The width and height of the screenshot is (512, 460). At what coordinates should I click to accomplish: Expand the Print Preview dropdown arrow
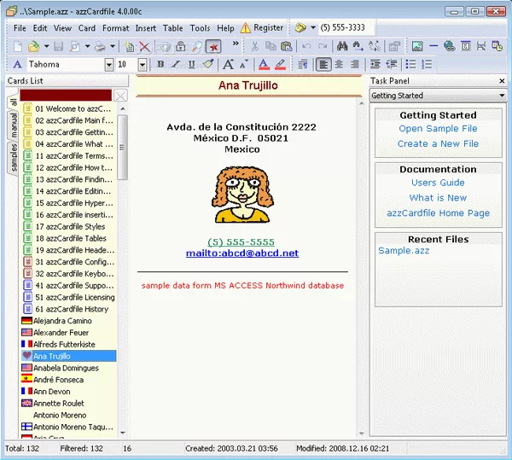(87, 46)
